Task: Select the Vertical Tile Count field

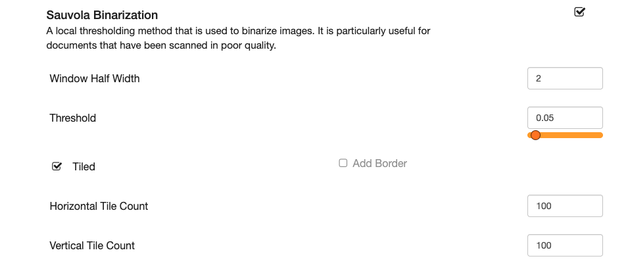Action: click(565, 245)
